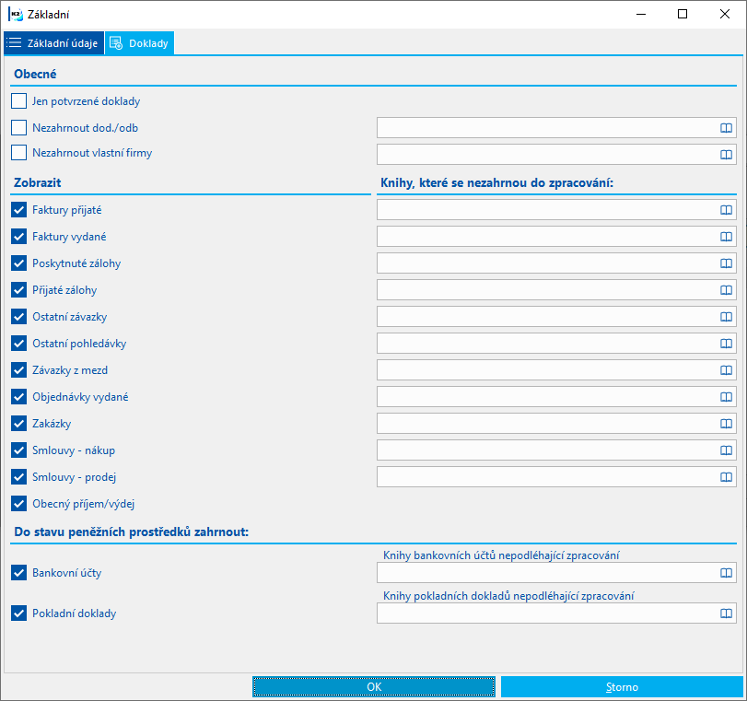747x701 pixels.
Task: Close the Základní window
Action: 725,15
